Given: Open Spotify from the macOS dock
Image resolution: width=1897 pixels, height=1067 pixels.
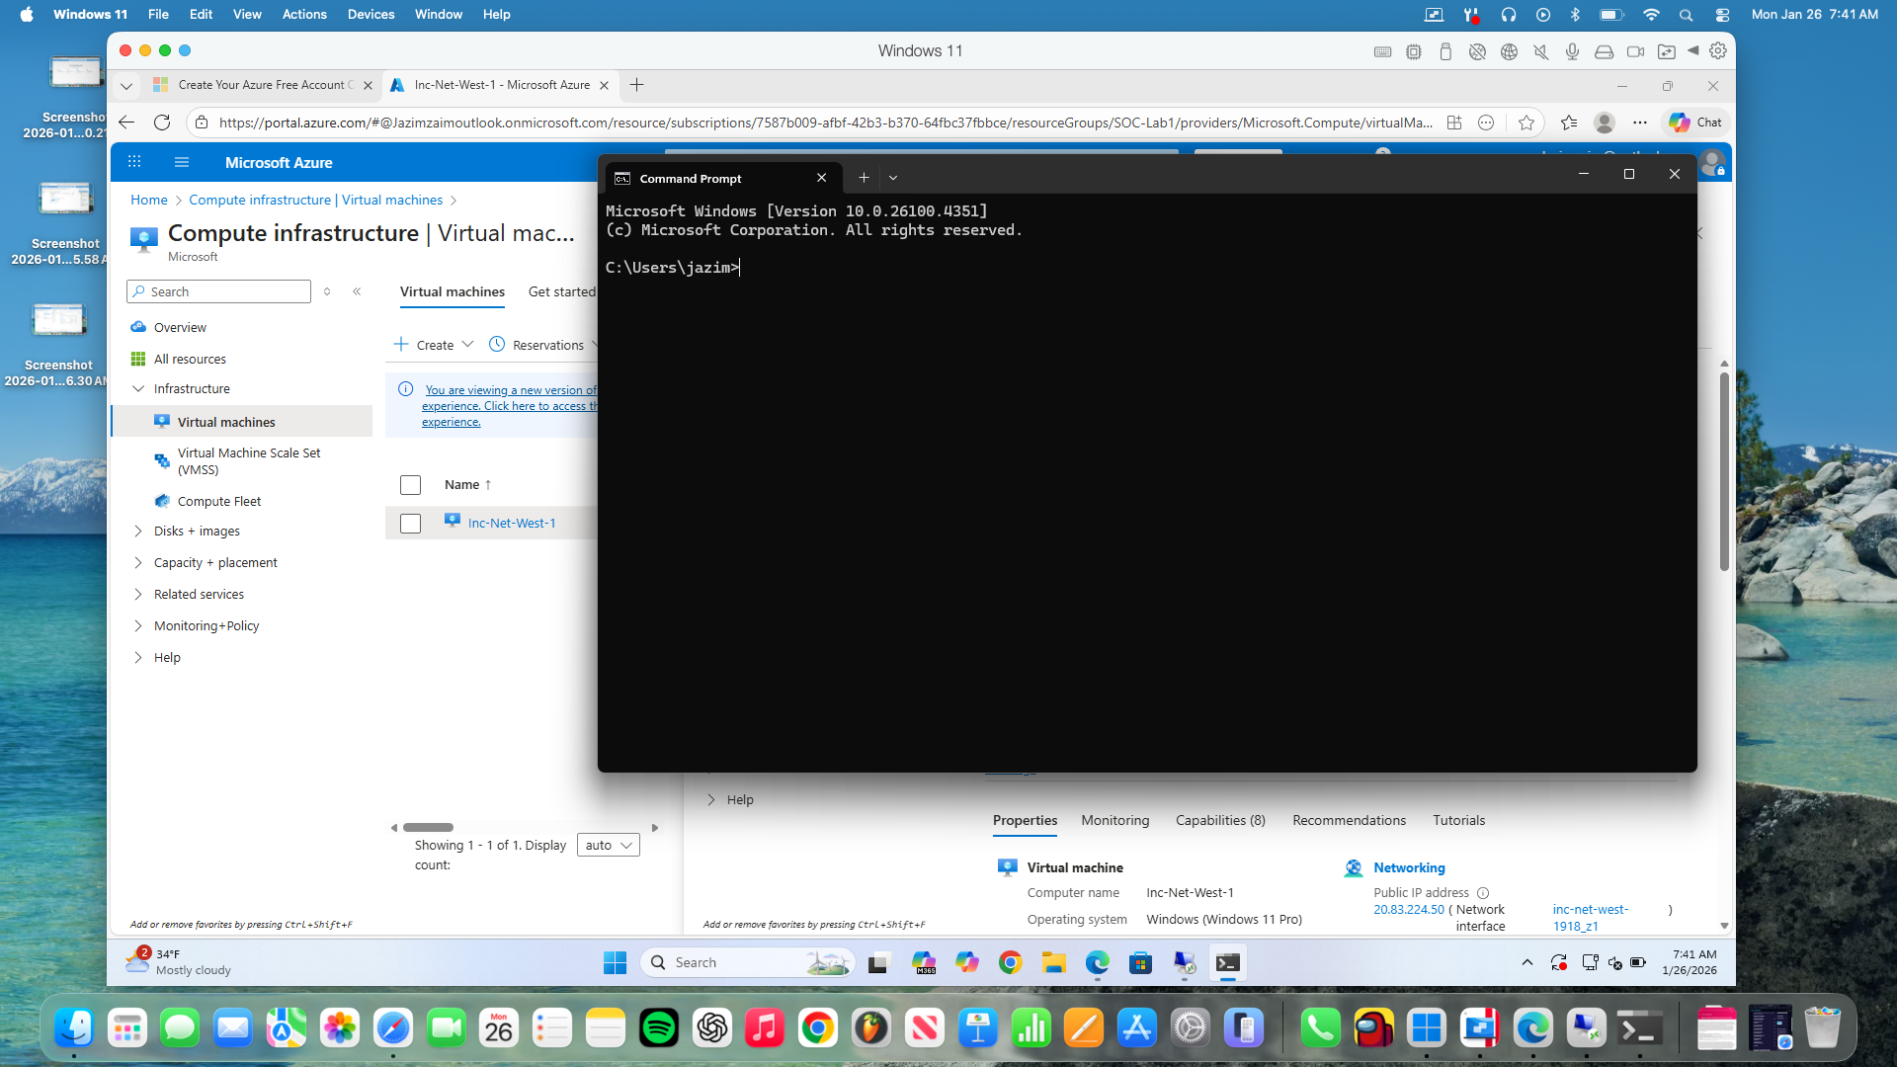Looking at the screenshot, I should click(x=658, y=1028).
